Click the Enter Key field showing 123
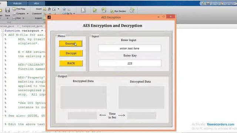This screenshot has height=133, width=237. (130, 63)
